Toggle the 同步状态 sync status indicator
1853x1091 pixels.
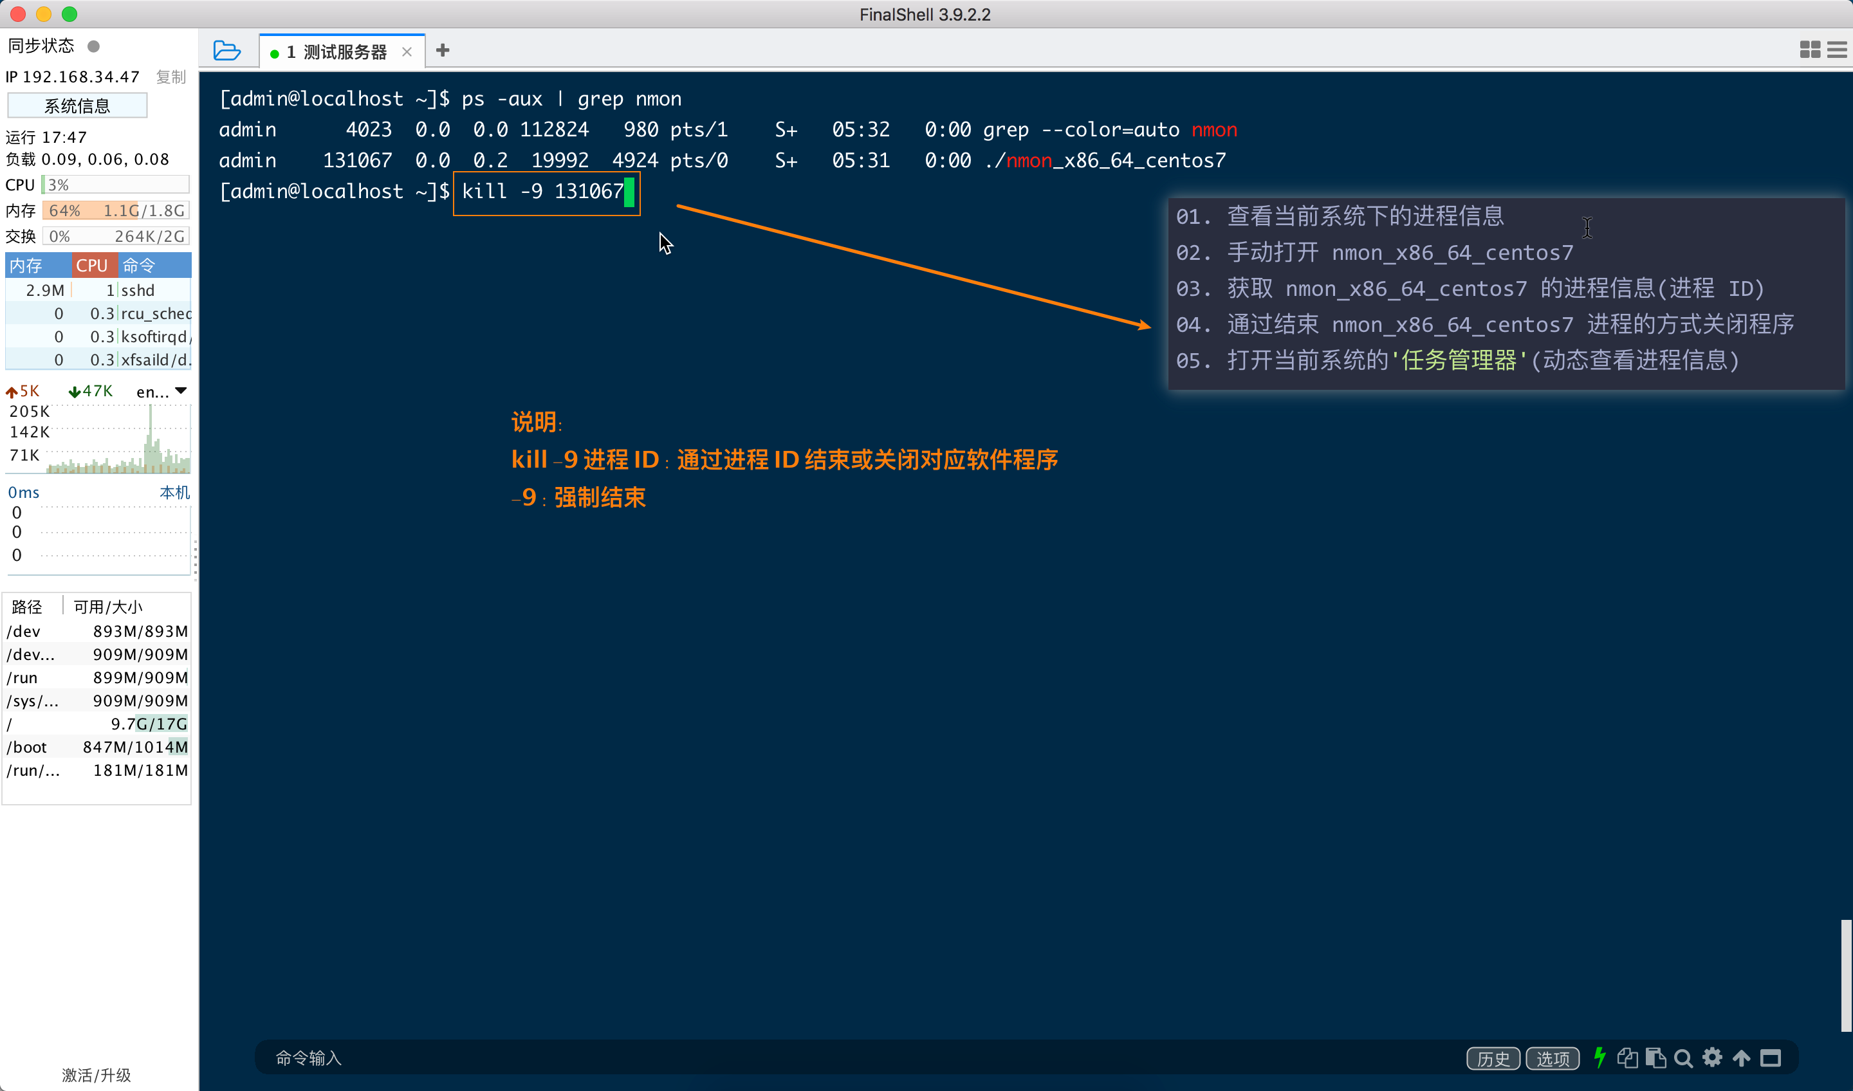[93, 46]
